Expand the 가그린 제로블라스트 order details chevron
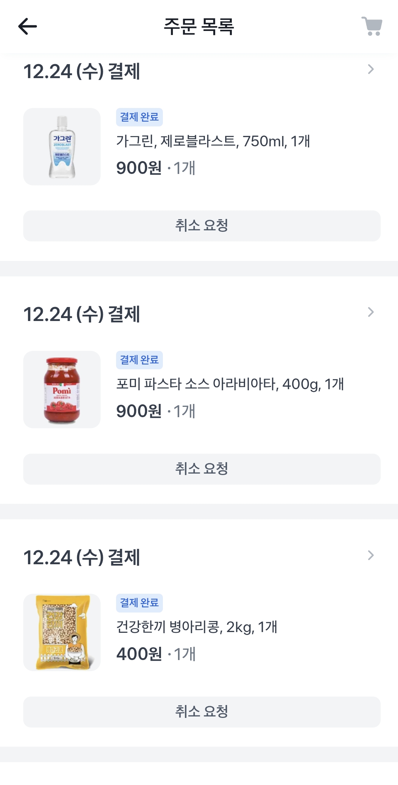Screen dimensions: 398x785 click(371, 69)
